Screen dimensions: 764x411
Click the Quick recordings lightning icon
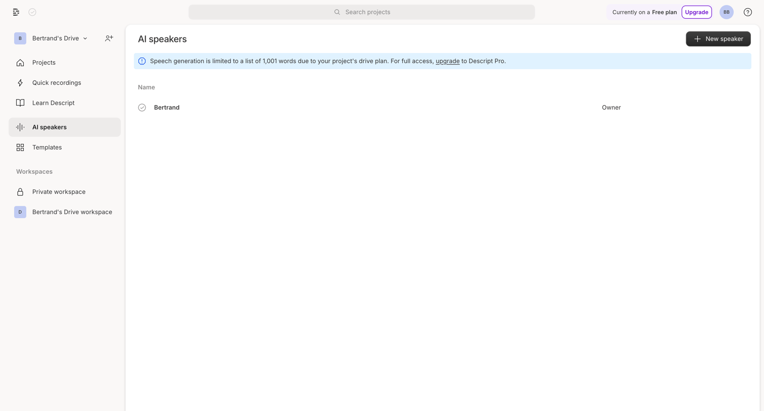pos(20,83)
